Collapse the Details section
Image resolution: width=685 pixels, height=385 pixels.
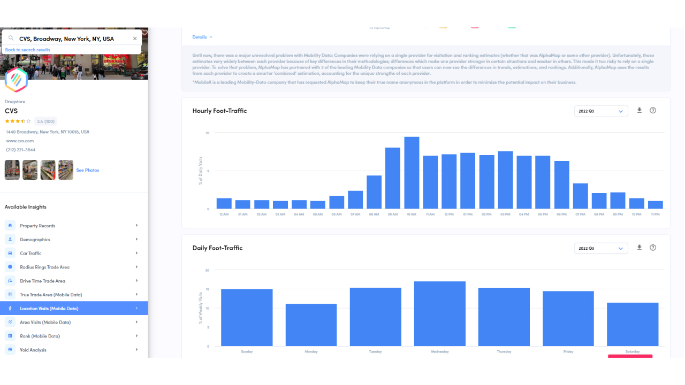pyautogui.click(x=203, y=37)
